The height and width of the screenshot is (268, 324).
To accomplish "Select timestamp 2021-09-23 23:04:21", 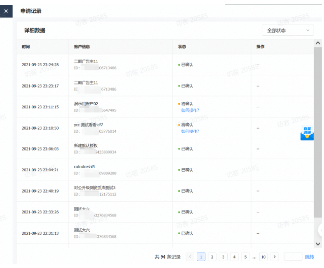I will click(40, 170).
